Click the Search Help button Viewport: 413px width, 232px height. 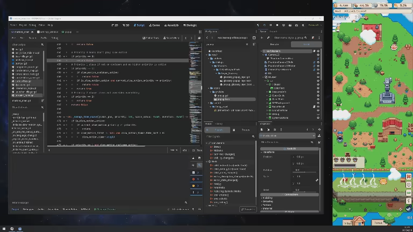171,38
